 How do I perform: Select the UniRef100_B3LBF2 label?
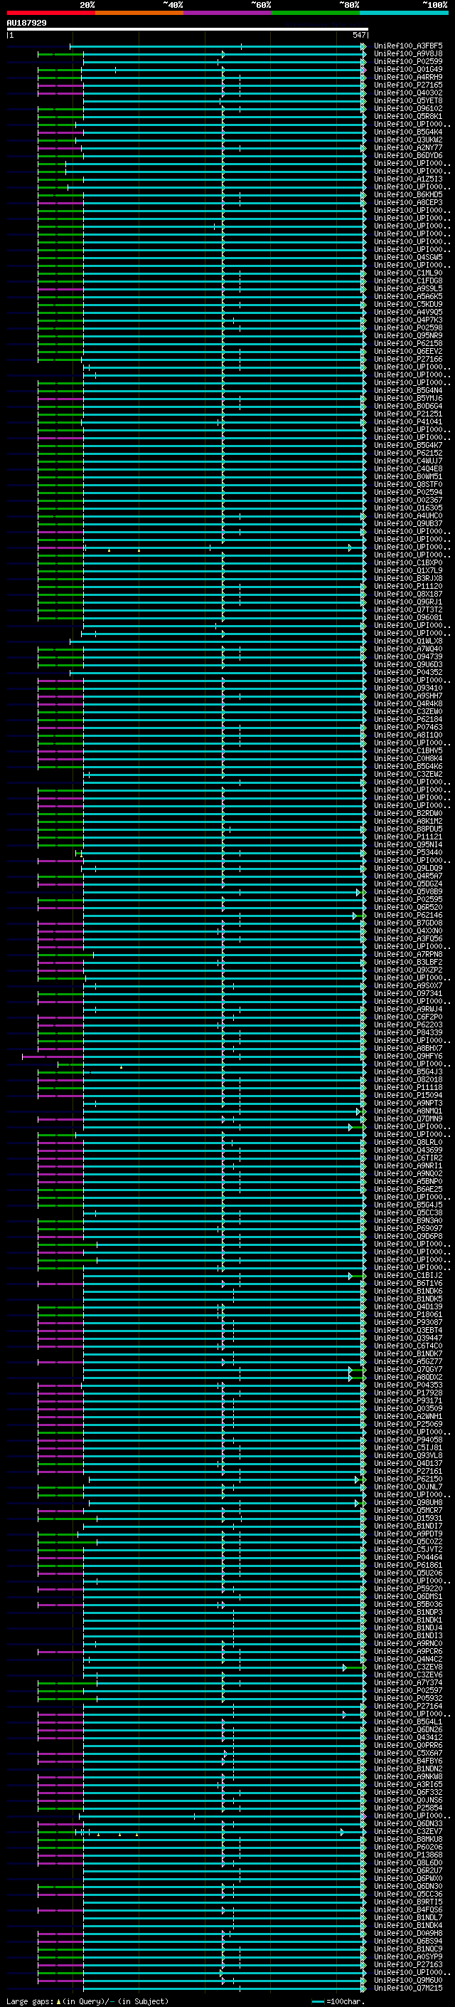[408, 963]
